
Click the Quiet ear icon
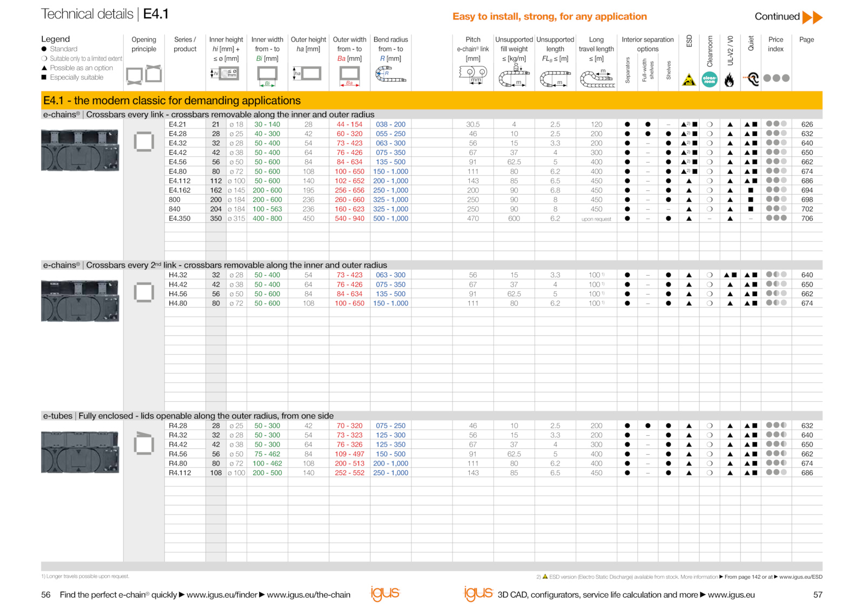tap(752, 79)
